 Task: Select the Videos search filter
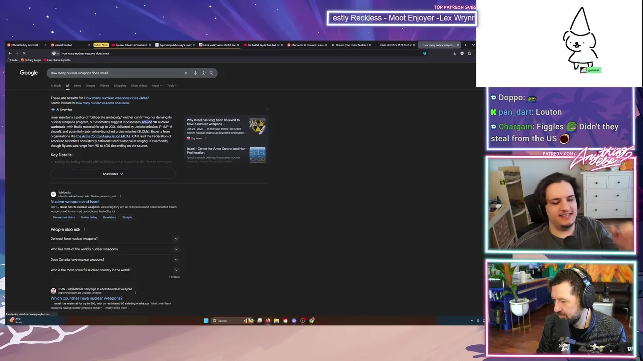tap(104, 86)
